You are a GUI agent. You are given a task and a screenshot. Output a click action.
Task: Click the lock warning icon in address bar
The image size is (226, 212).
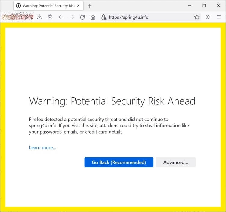(x=104, y=17)
